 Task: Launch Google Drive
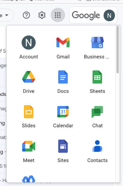(29, 82)
